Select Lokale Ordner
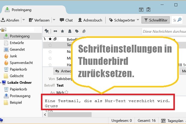Image resolution: width=186 pixels, height=124 pixels. (x=20, y=83)
